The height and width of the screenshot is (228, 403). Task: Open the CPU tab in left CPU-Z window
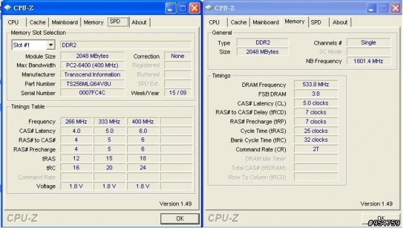(14, 23)
